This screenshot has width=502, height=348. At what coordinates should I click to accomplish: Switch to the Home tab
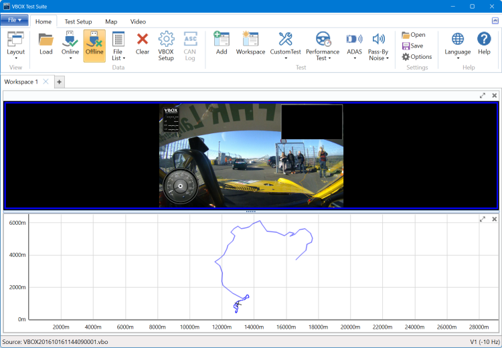point(44,22)
